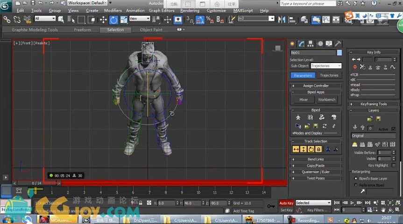Open the Hierarchy command panel tab
The image size is (403, 224).
[311, 44]
